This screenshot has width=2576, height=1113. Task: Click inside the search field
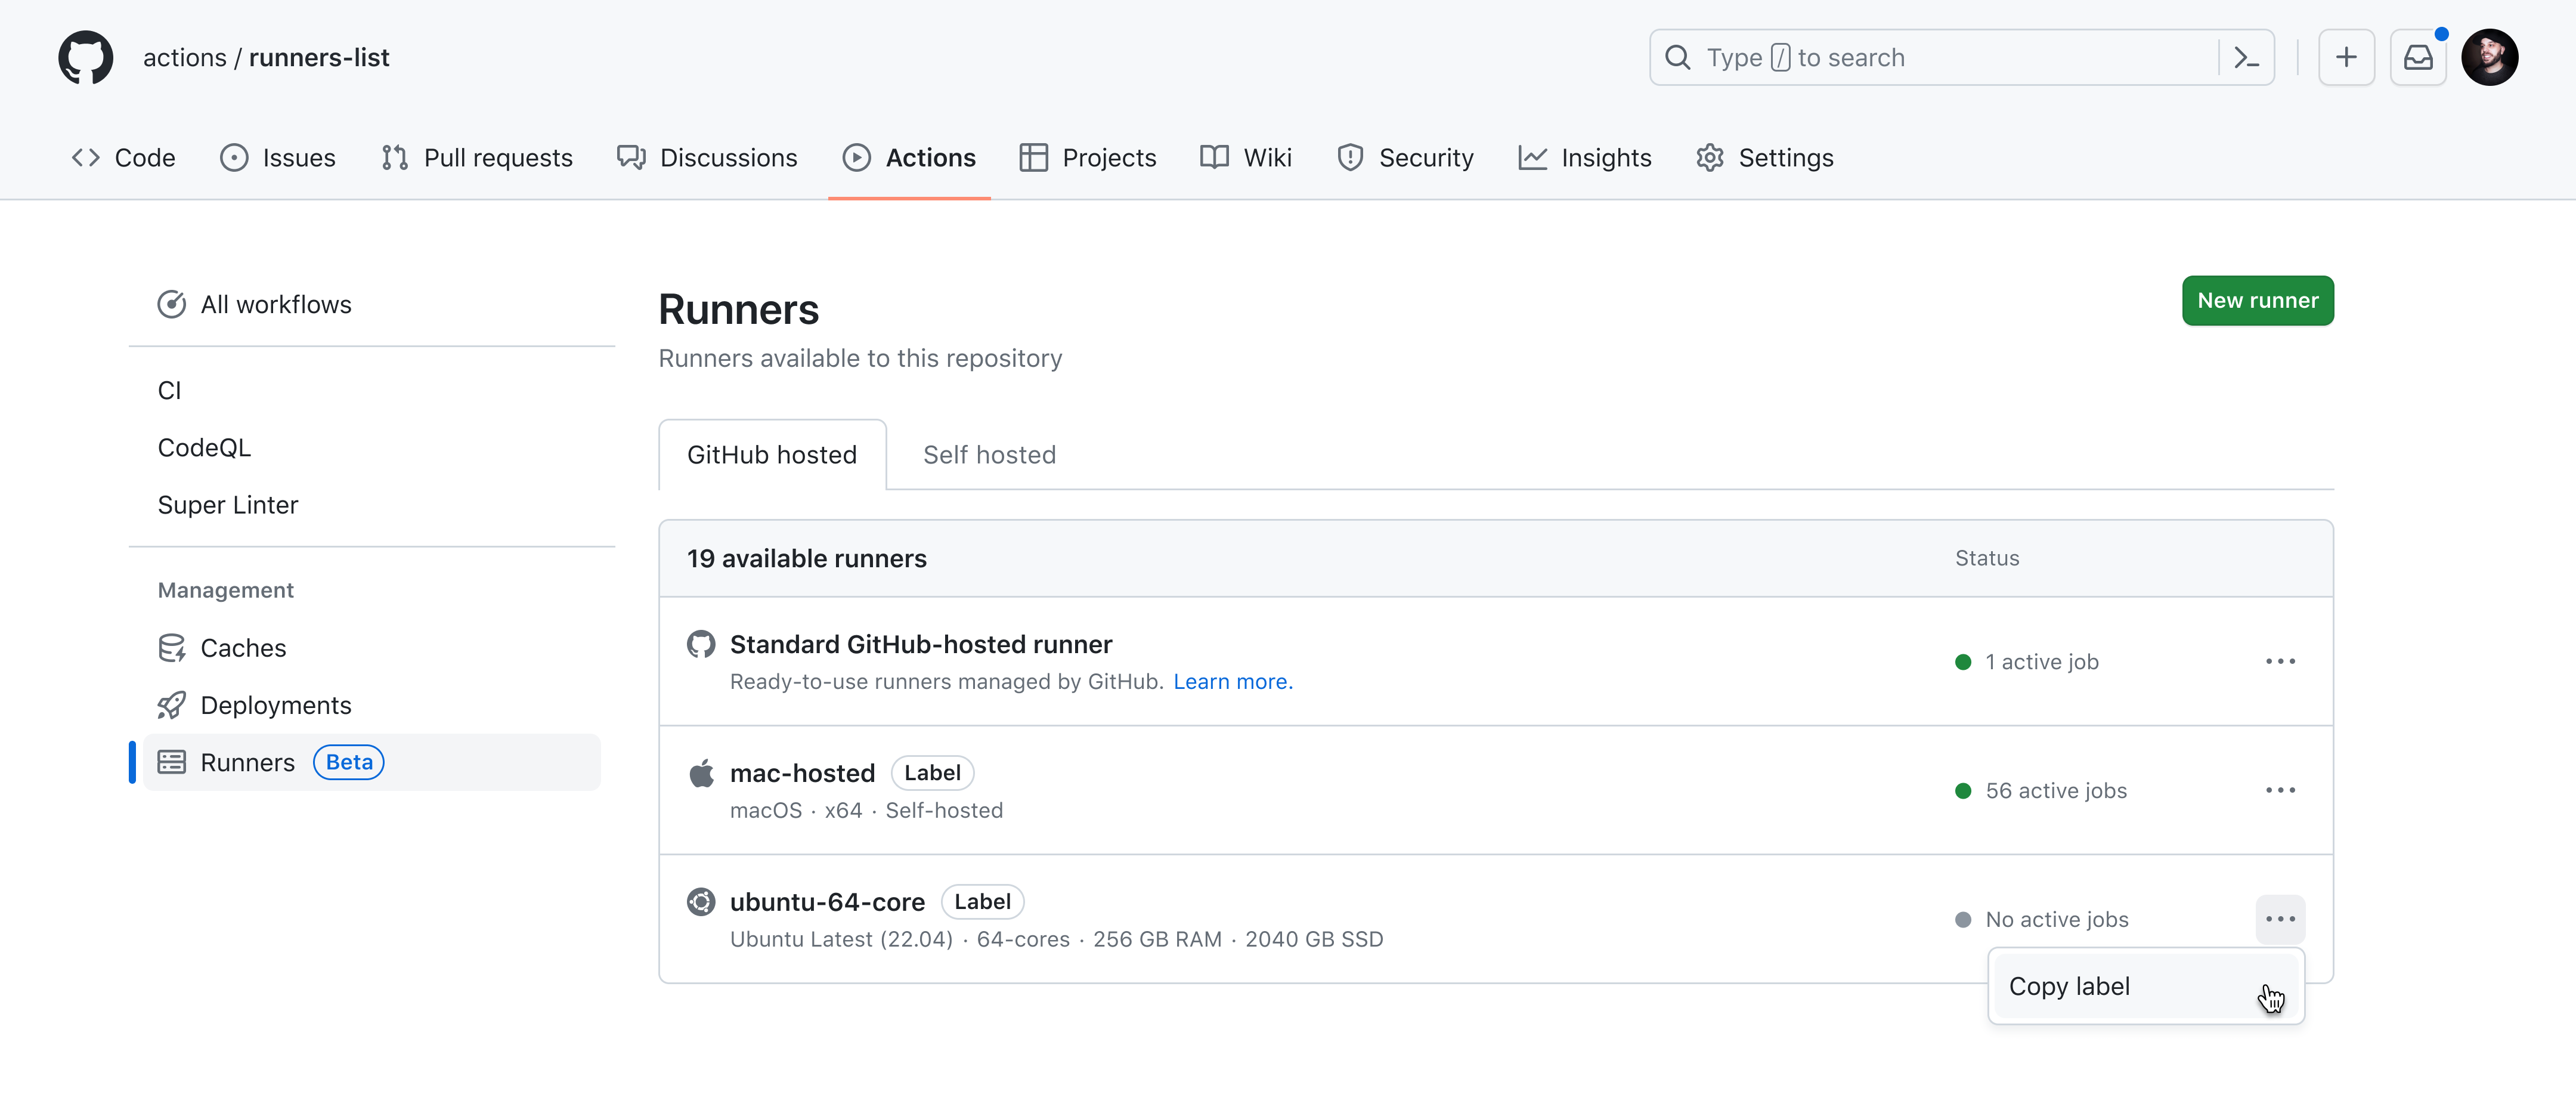pyautogui.click(x=1900, y=57)
